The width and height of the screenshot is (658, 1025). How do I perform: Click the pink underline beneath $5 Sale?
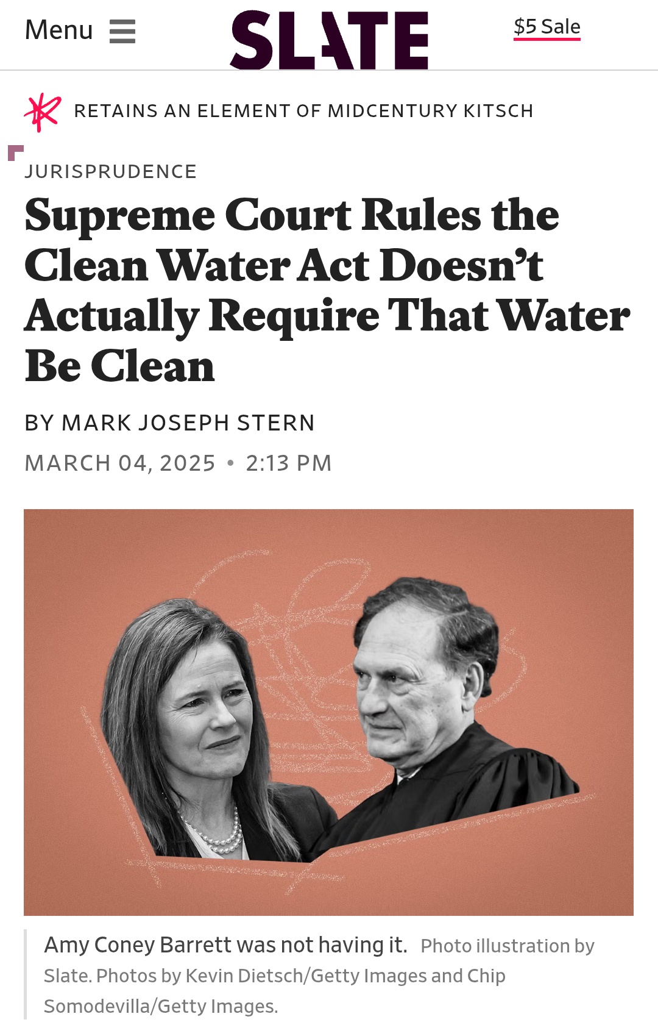pyautogui.click(x=547, y=39)
